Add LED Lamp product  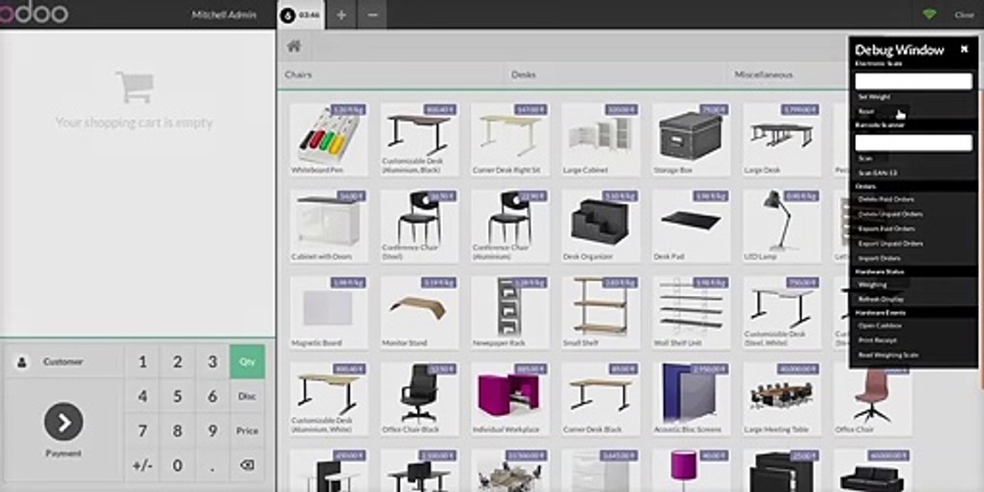782,226
